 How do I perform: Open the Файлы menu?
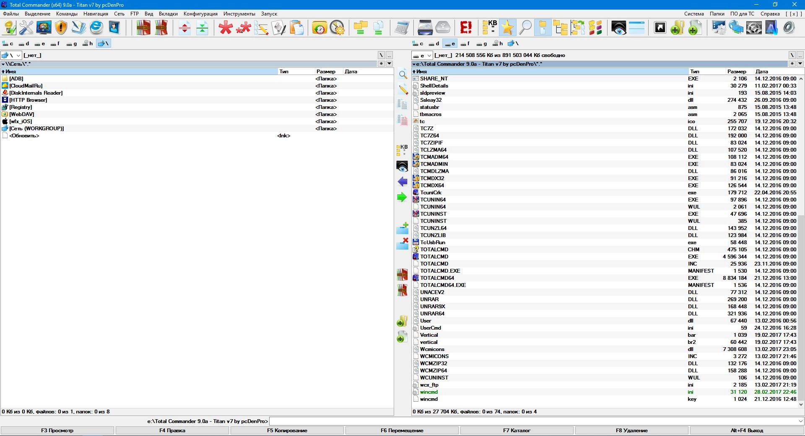tap(11, 14)
